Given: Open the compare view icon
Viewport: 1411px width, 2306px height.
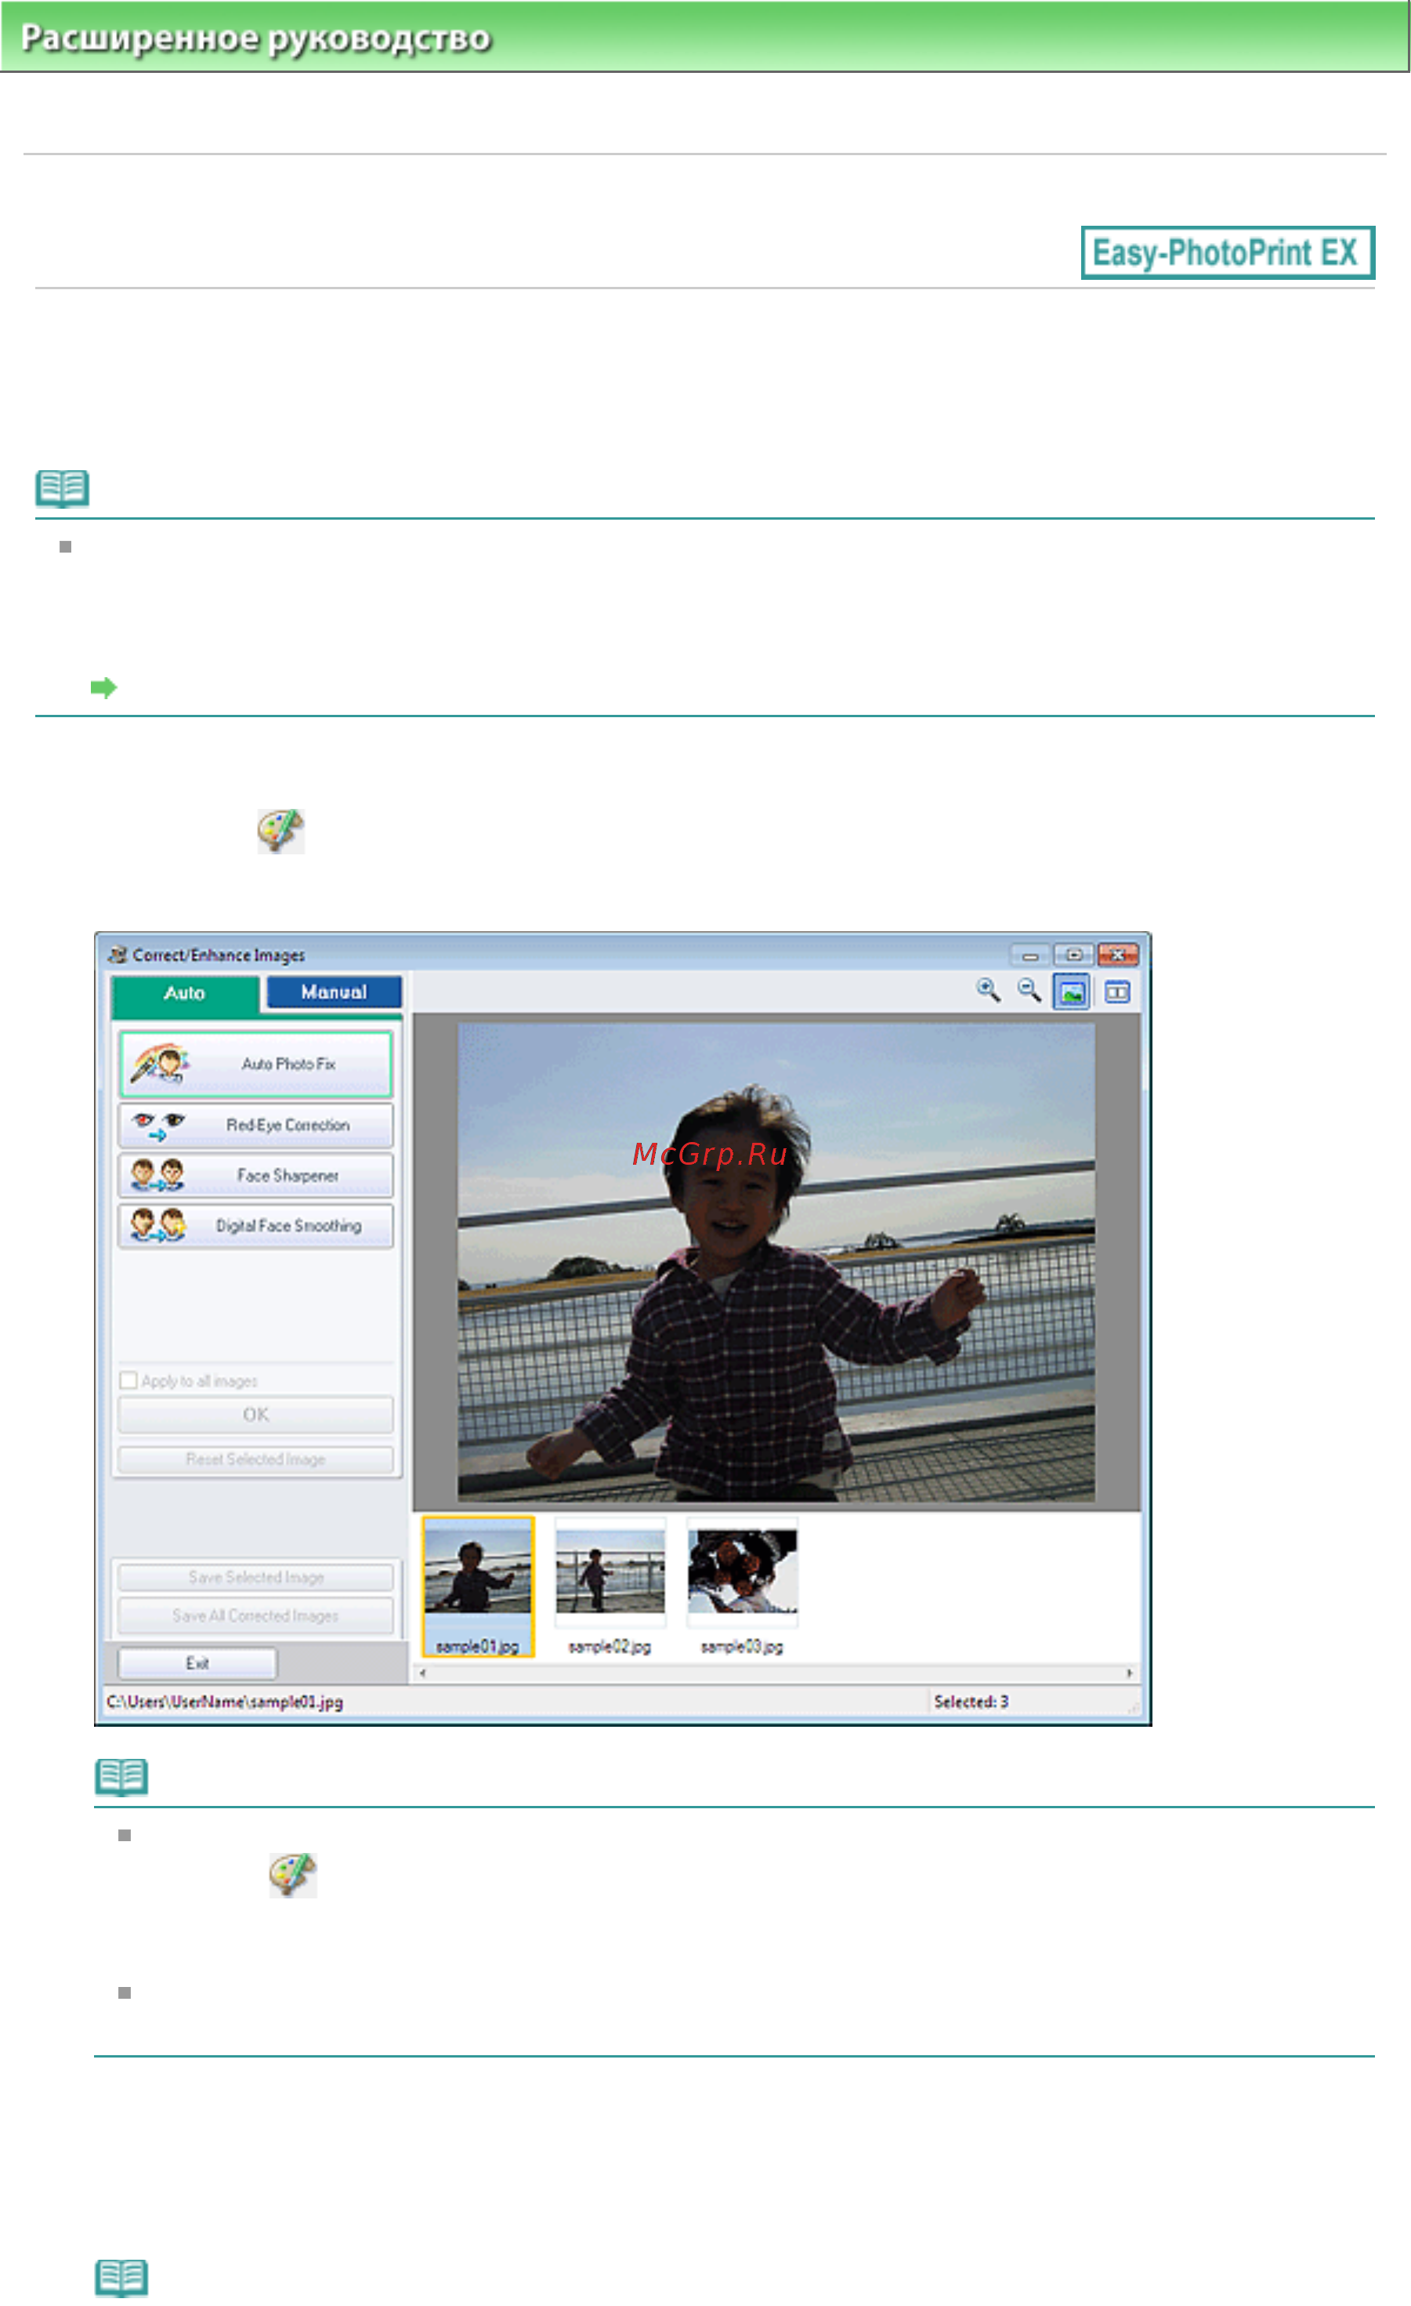Looking at the screenshot, I should [1117, 992].
